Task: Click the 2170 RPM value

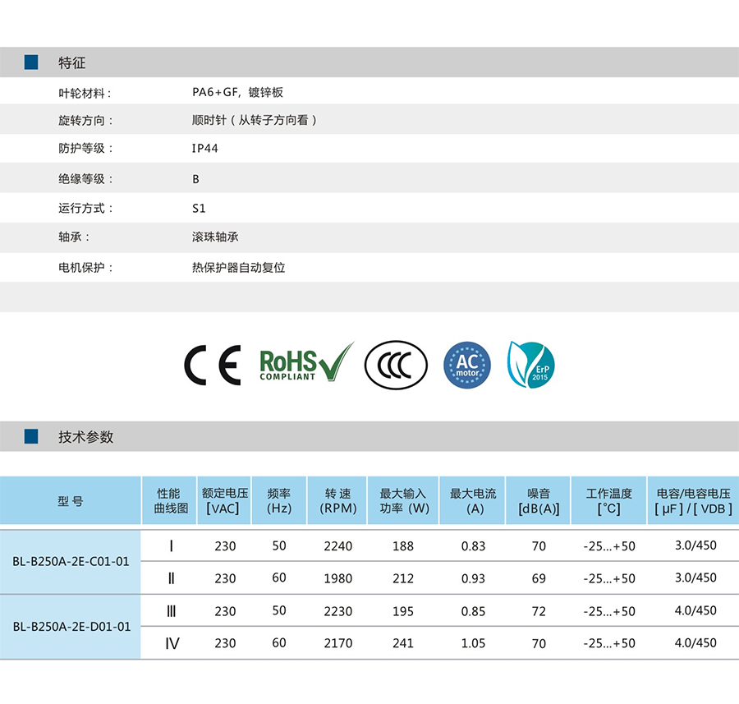Action: click(338, 643)
